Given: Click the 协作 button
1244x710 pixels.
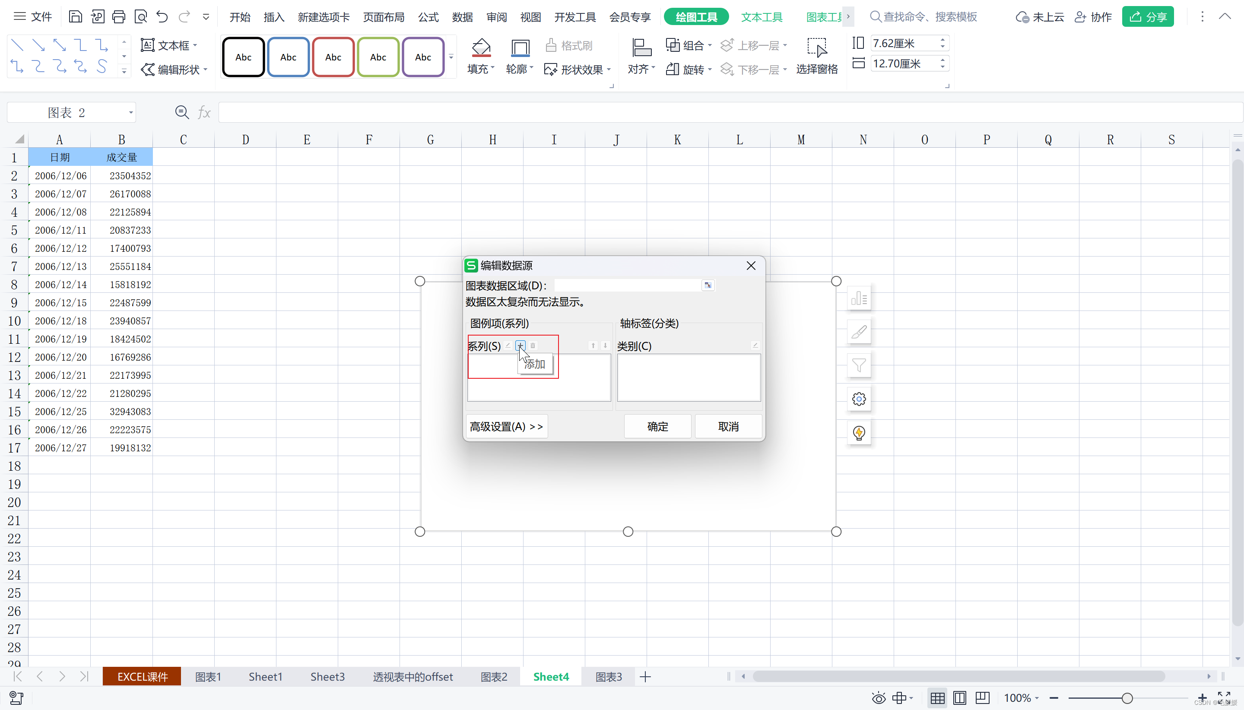Looking at the screenshot, I should 1093,17.
